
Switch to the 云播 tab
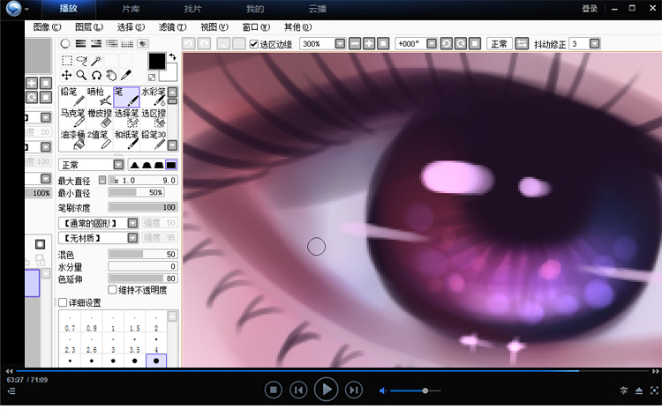pos(318,9)
